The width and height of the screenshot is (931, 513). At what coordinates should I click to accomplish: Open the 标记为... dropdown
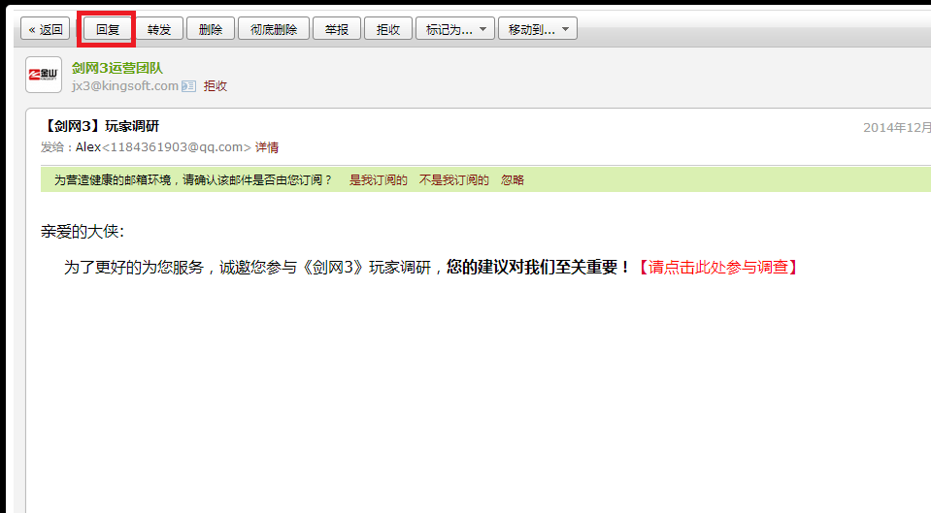click(455, 29)
